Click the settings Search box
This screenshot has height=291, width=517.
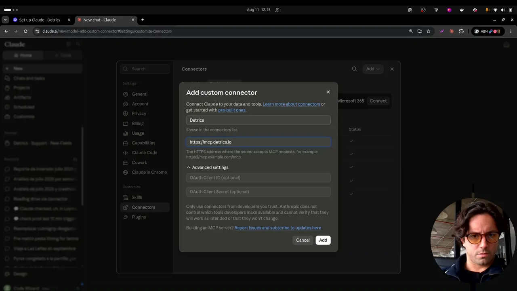[x=145, y=69]
